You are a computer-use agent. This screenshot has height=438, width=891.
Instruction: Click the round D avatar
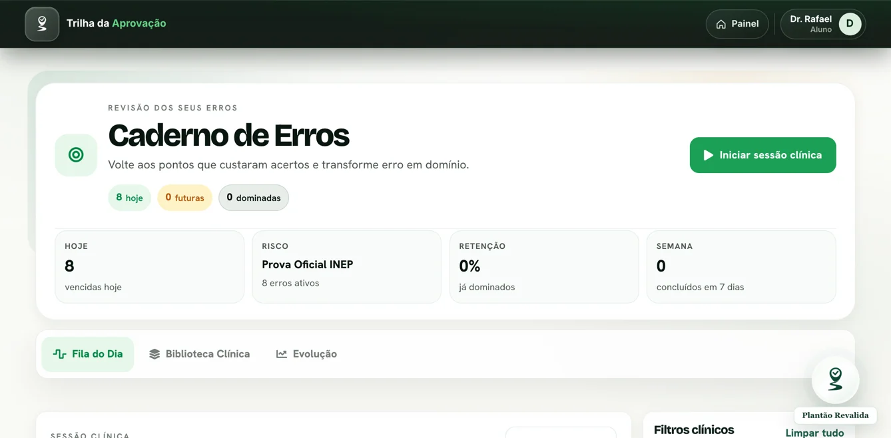(x=850, y=24)
